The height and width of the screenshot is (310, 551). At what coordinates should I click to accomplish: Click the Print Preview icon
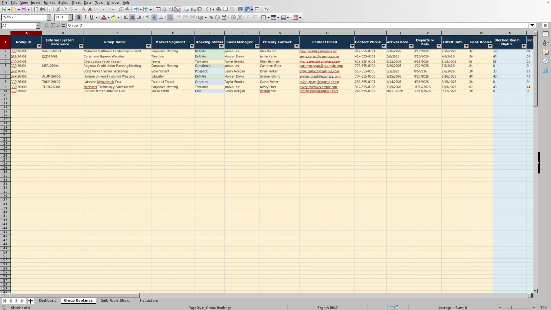click(x=49, y=9)
